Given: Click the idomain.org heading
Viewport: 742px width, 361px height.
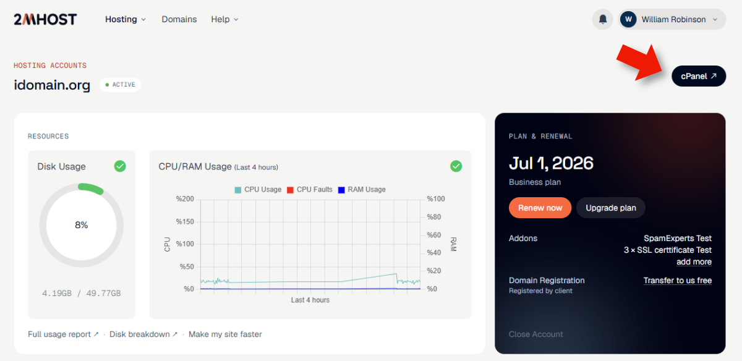Looking at the screenshot, I should coord(52,85).
